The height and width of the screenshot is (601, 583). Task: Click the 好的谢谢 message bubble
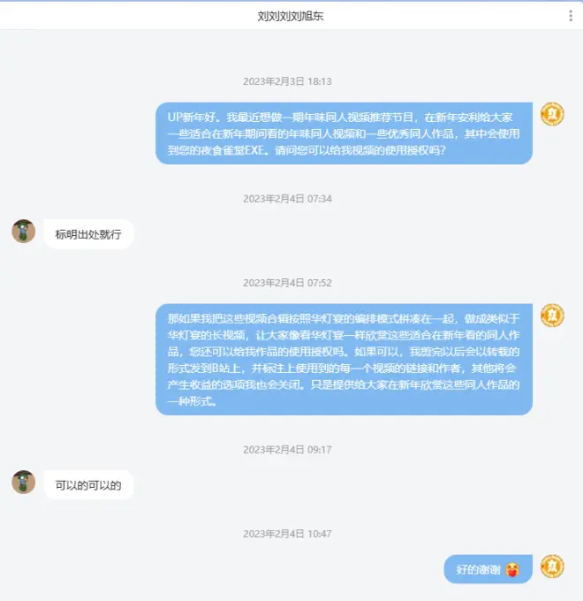tap(488, 569)
